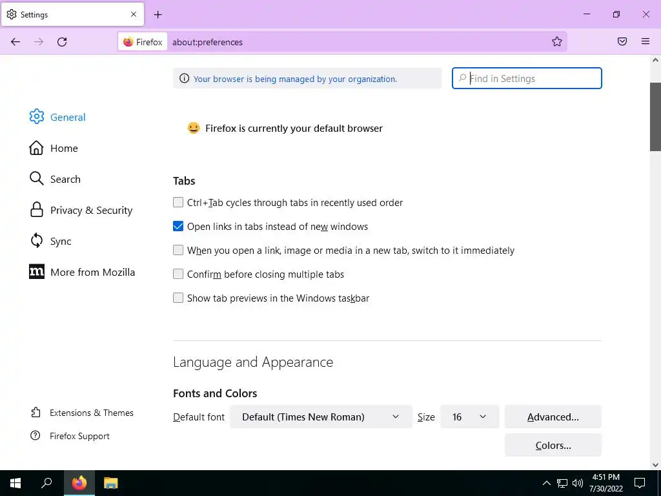Screen dimensions: 661x496
Task: Click the Advanced... fonts button
Action: 553,417
